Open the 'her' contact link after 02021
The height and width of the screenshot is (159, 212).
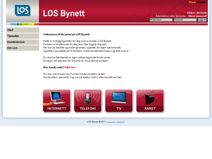coord(120,77)
